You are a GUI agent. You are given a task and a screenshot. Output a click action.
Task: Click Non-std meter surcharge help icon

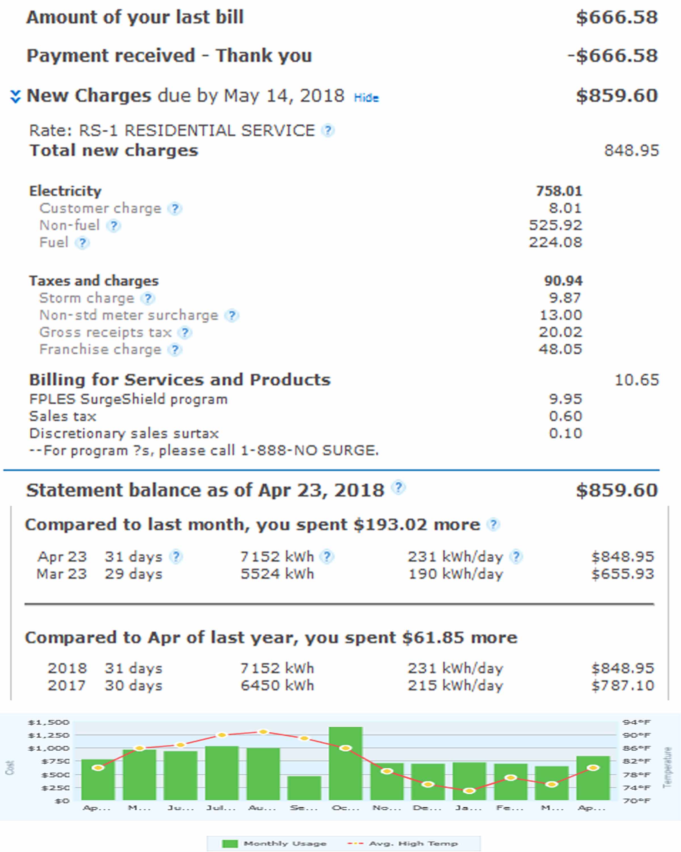click(232, 315)
